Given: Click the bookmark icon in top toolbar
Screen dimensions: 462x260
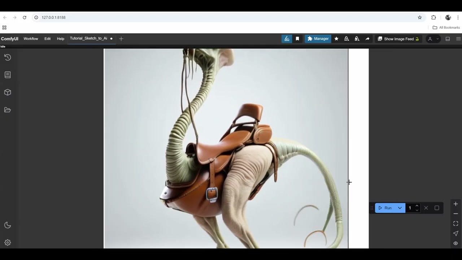Looking at the screenshot, I should pyautogui.click(x=297, y=39).
